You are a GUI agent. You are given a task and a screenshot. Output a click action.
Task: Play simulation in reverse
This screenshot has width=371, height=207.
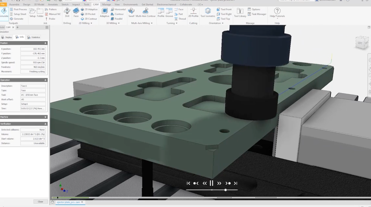coord(205,183)
